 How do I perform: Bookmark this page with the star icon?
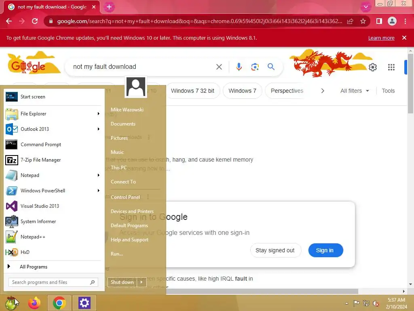[x=363, y=21]
